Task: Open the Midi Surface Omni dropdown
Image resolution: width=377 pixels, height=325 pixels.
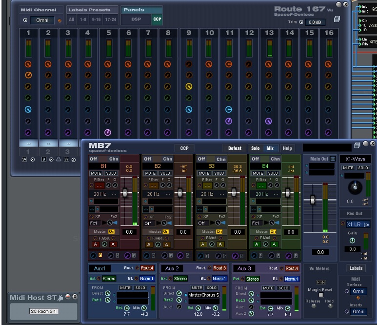Action: [358, 291]
